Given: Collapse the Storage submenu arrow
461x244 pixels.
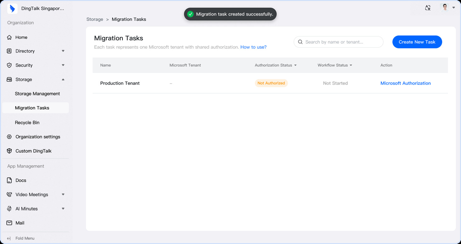Looking at the screenshot, I should (63, 79).
